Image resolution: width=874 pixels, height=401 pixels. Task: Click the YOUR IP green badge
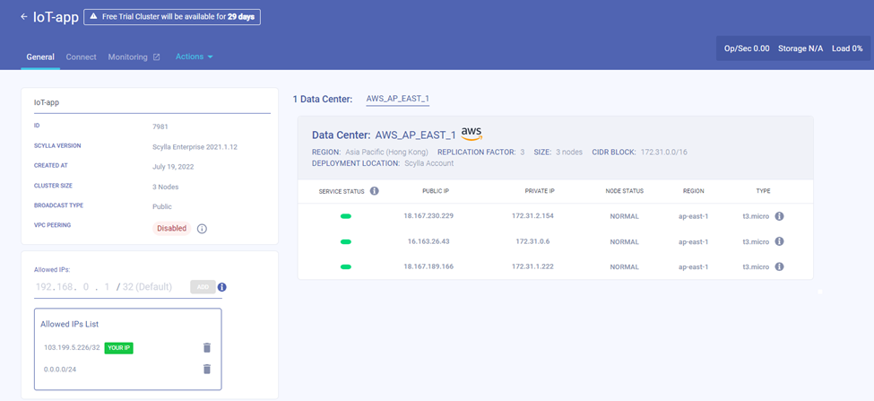pos(118,347)
